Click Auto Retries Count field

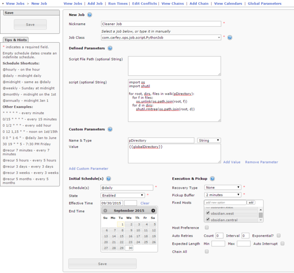(x=219, y=236)
